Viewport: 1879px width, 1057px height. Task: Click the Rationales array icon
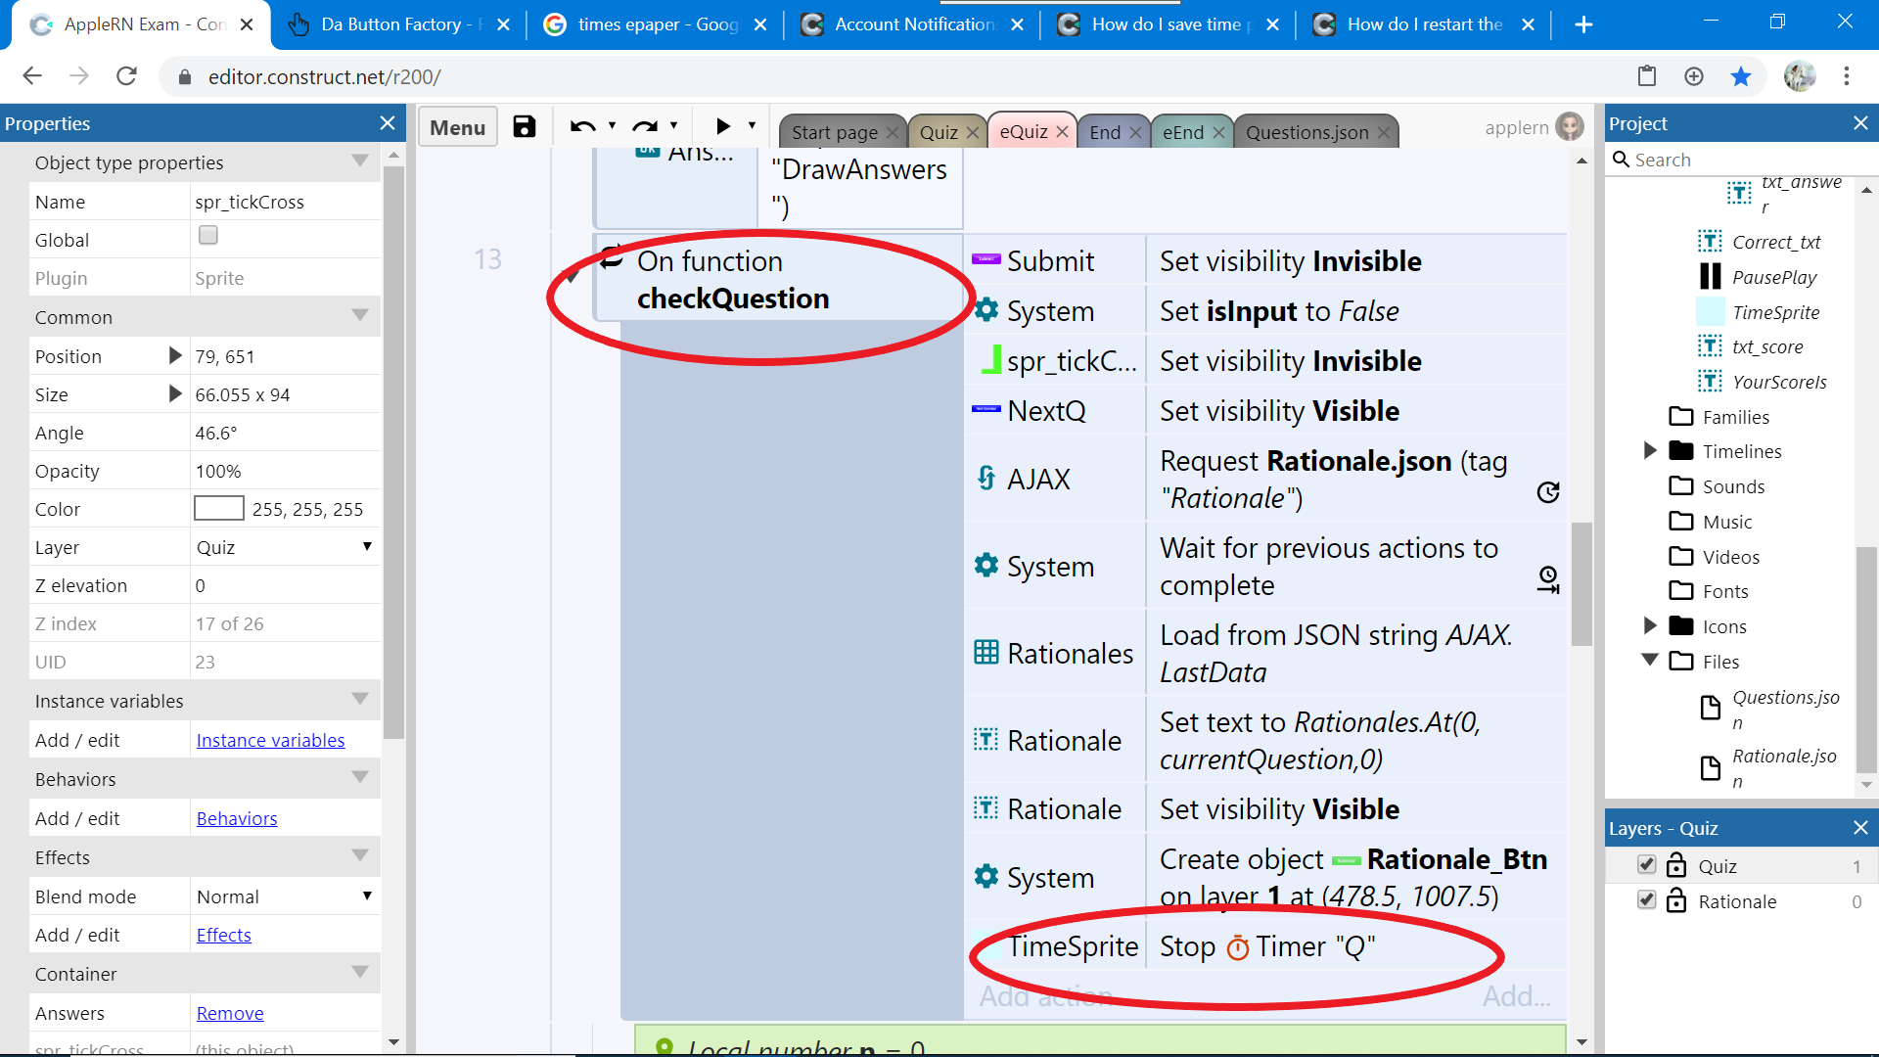[986, 653]
